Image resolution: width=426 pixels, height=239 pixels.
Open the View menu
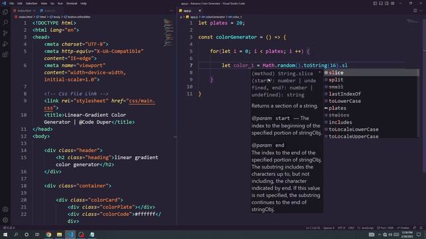click(x=44, y=3)
